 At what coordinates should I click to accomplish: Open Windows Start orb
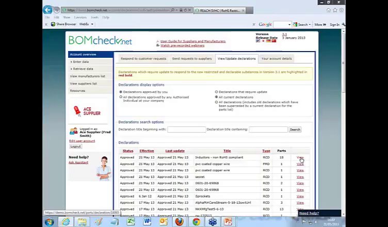(x=50, y=221)
